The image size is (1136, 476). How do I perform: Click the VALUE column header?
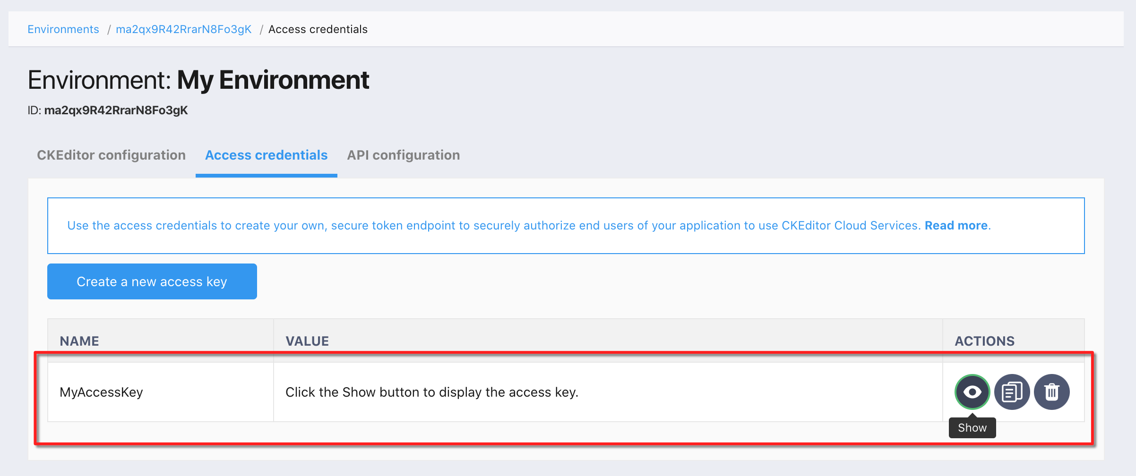click(307, 341)
